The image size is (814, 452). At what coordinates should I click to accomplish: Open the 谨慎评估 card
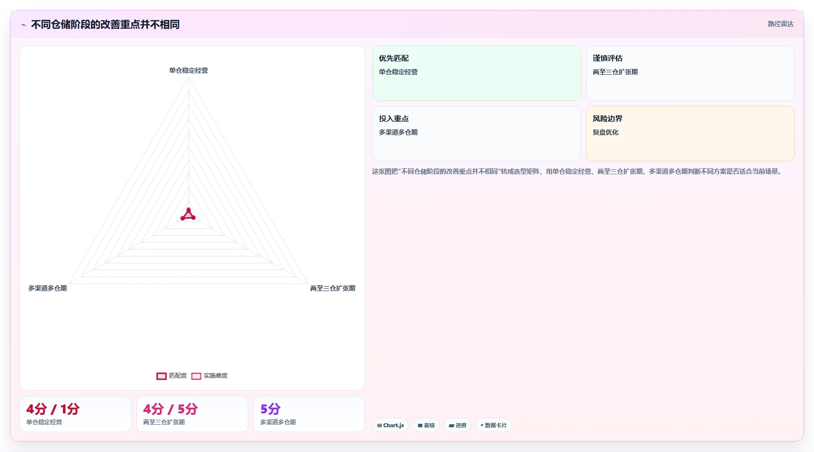tap(690, 73)
